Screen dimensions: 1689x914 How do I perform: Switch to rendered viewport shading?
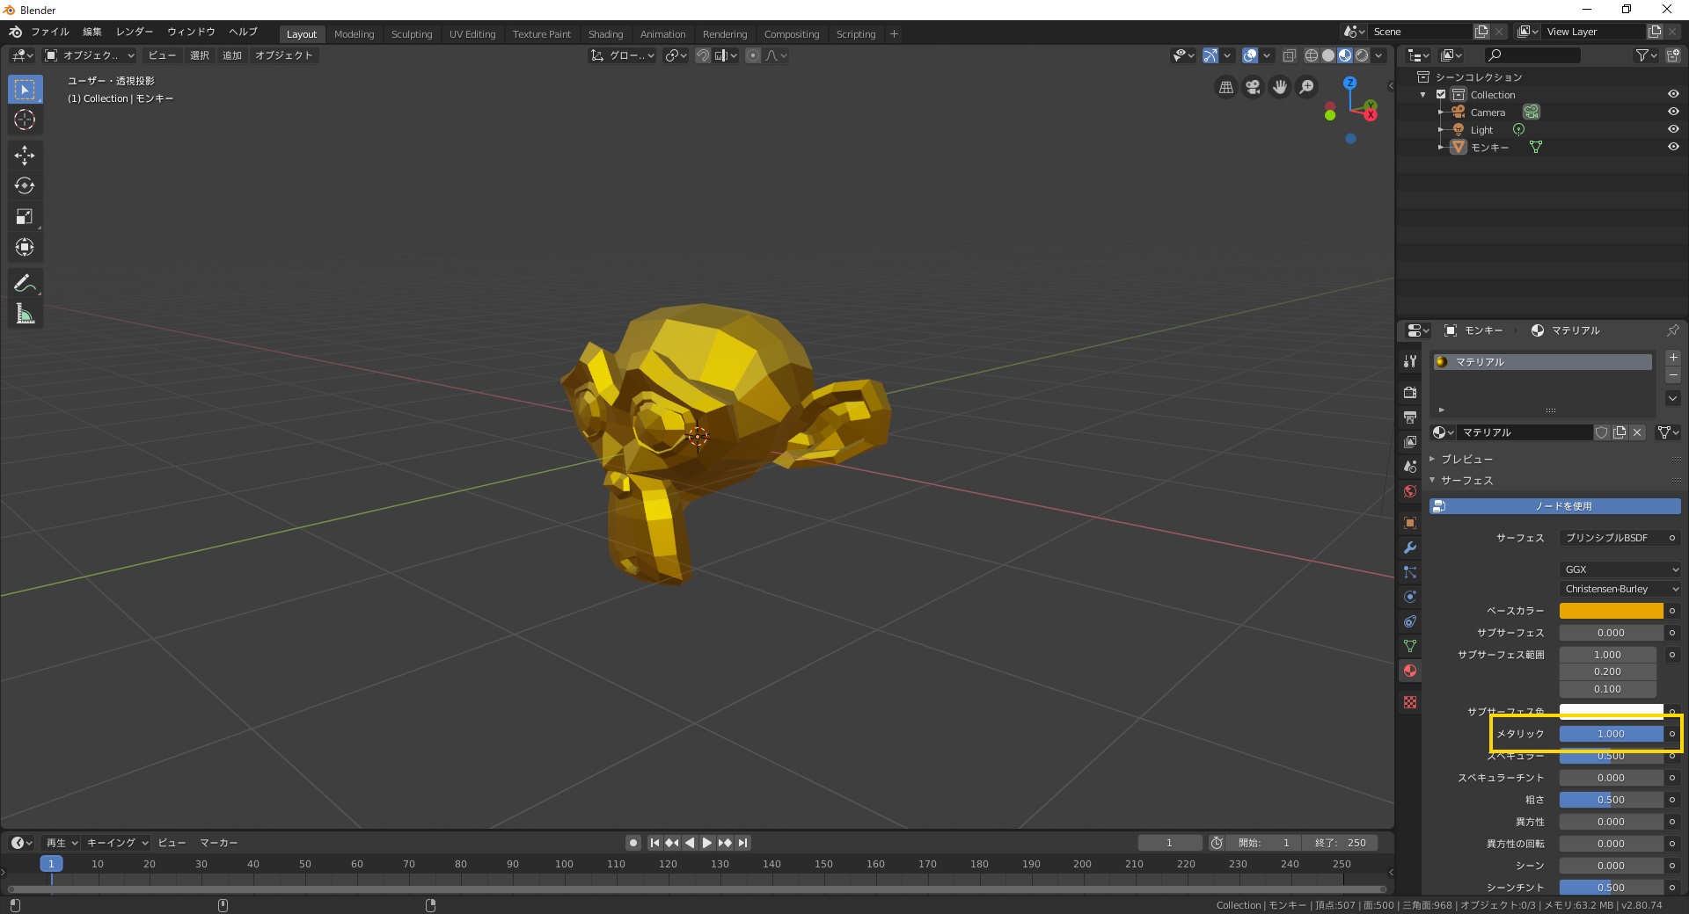tap(1362, 55)
